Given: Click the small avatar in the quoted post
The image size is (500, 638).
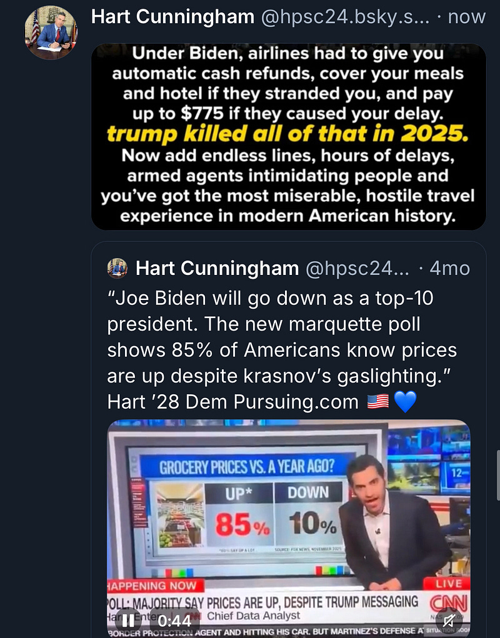Looking at the screenshot, I should point(117,268).
